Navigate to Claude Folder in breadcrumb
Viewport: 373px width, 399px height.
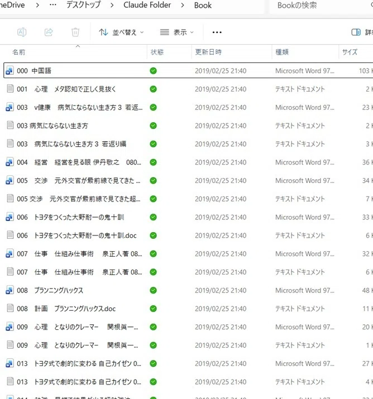click(147, 5)
